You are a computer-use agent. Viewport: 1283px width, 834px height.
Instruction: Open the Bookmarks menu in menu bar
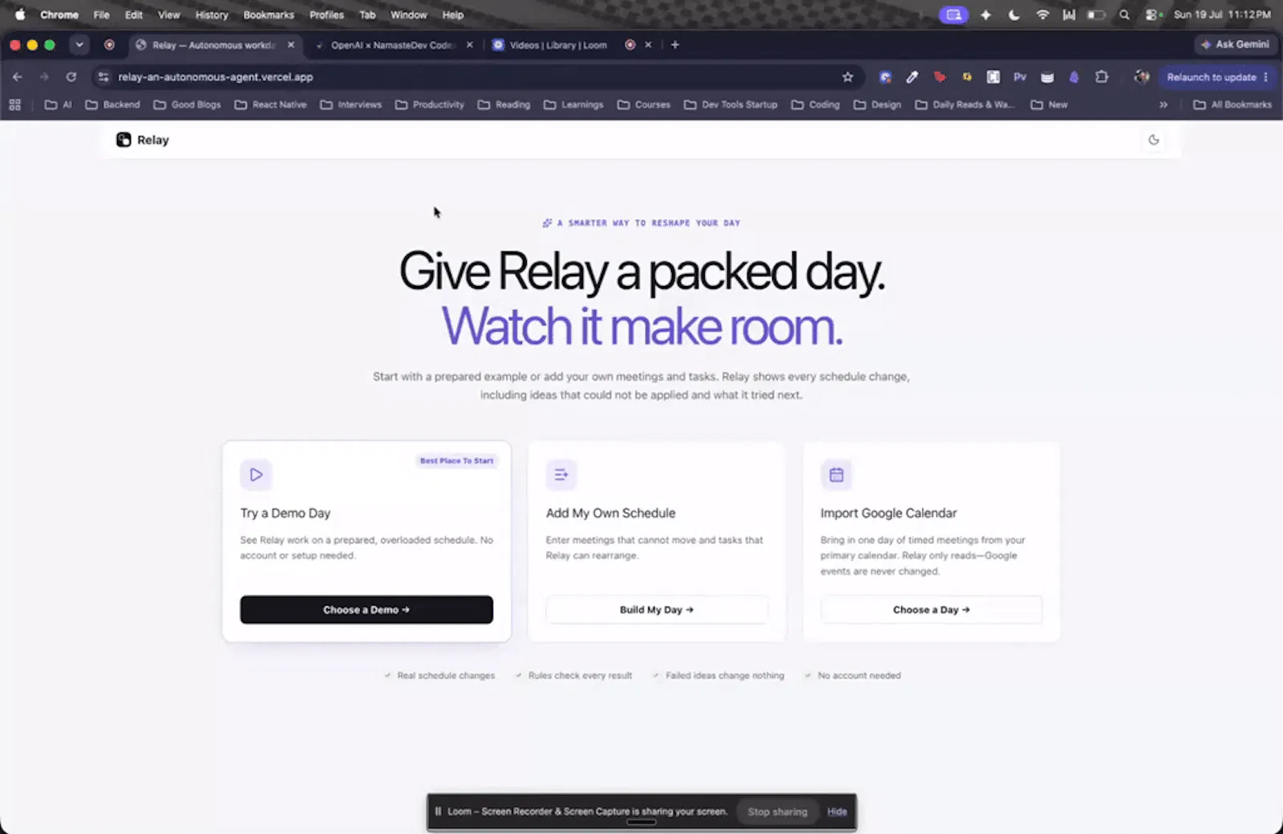(x=269, y=14)
